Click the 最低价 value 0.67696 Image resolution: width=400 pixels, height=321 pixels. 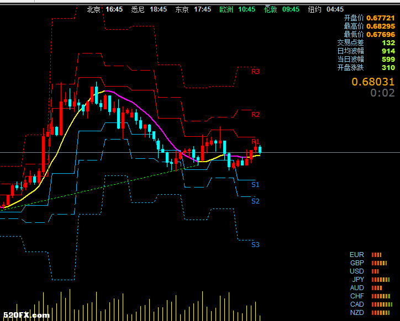381,35
